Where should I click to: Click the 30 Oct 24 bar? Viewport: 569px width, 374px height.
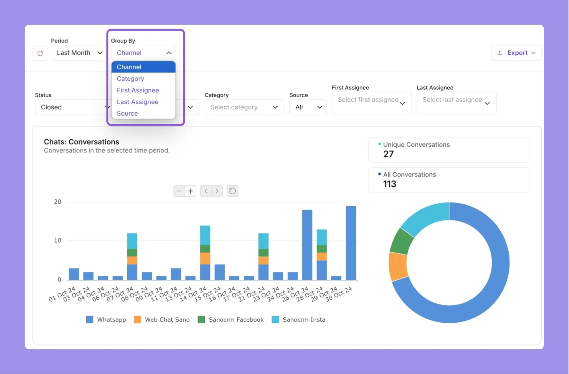351,243
